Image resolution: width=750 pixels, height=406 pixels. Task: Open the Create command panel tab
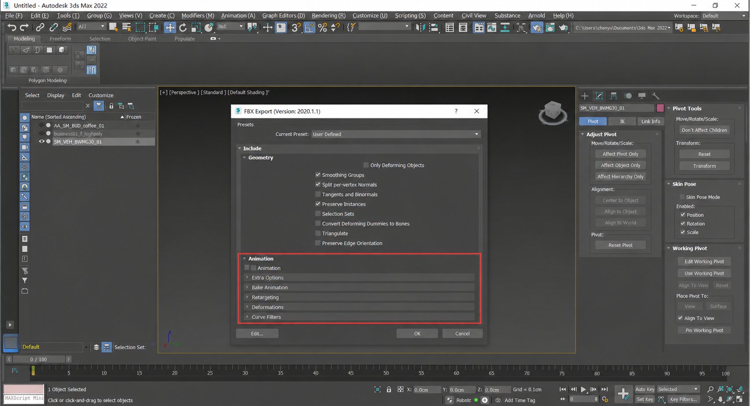585,96
